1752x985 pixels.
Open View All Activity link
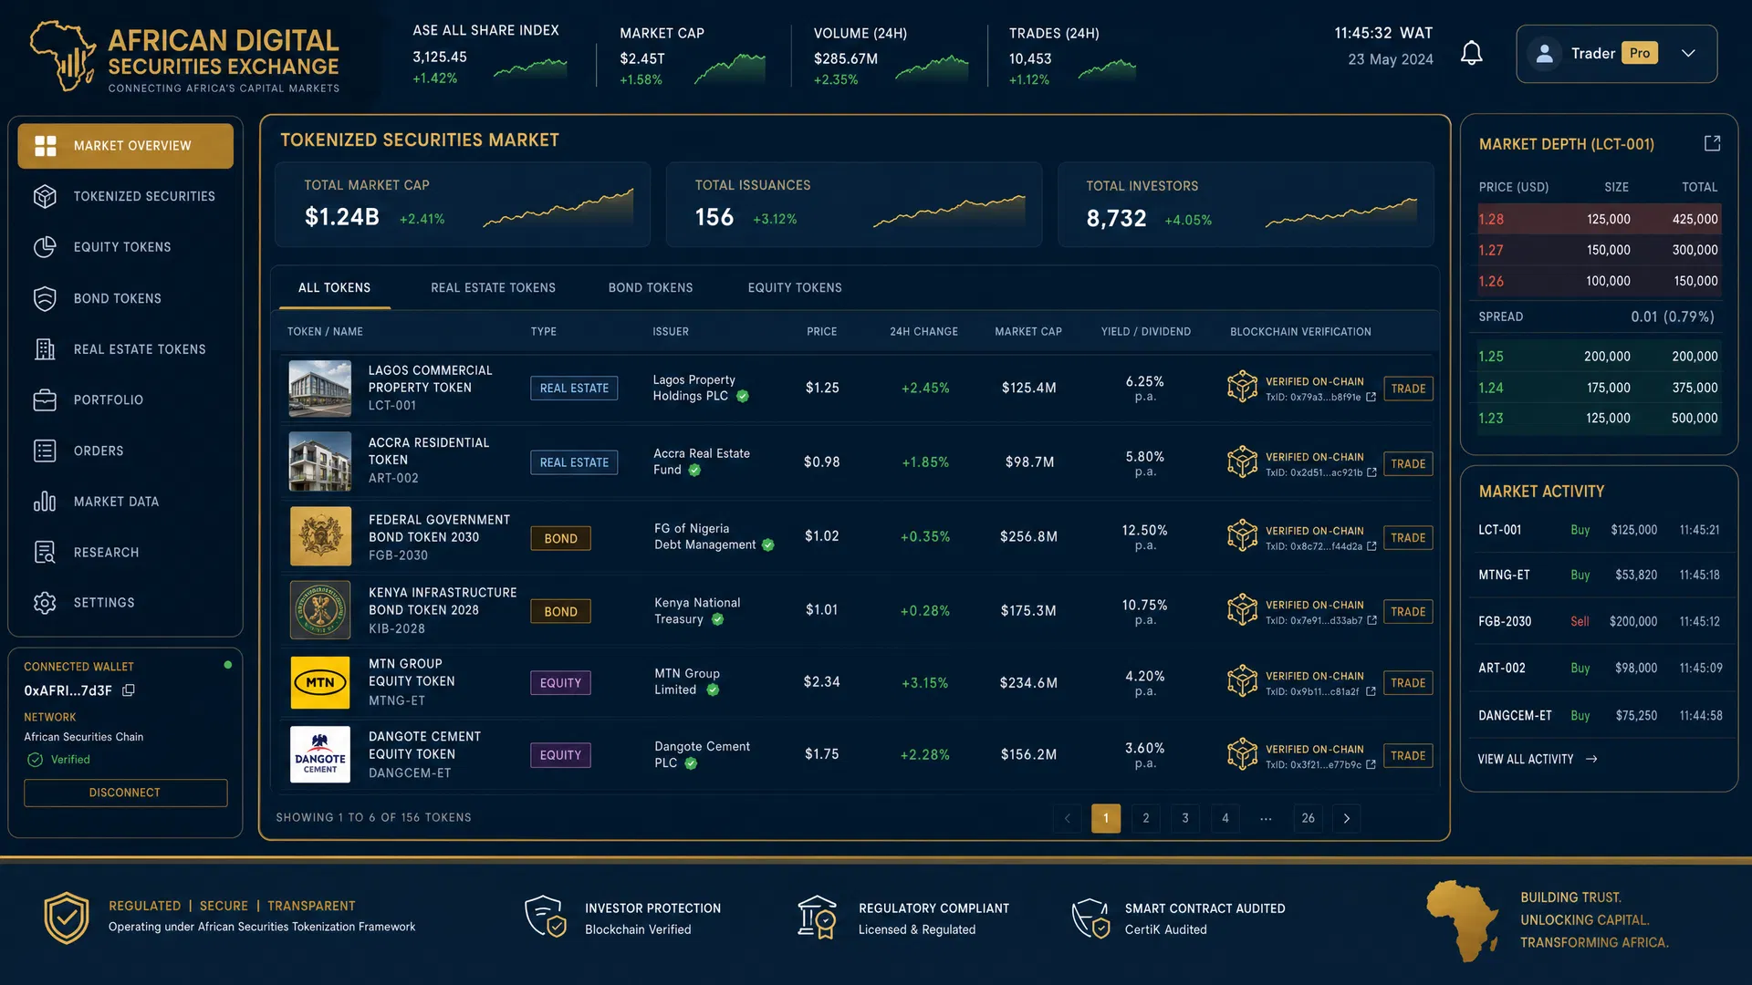tap(1538, 759)
